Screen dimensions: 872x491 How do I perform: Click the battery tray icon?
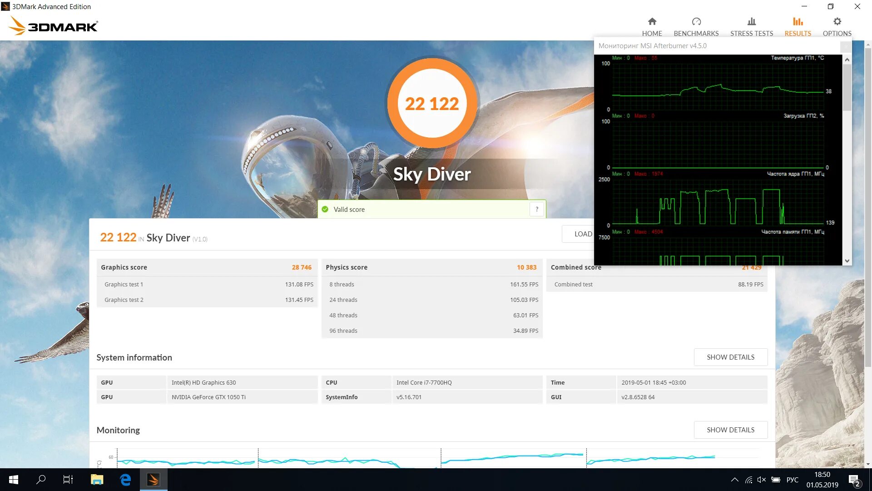(x=776, y=480)
